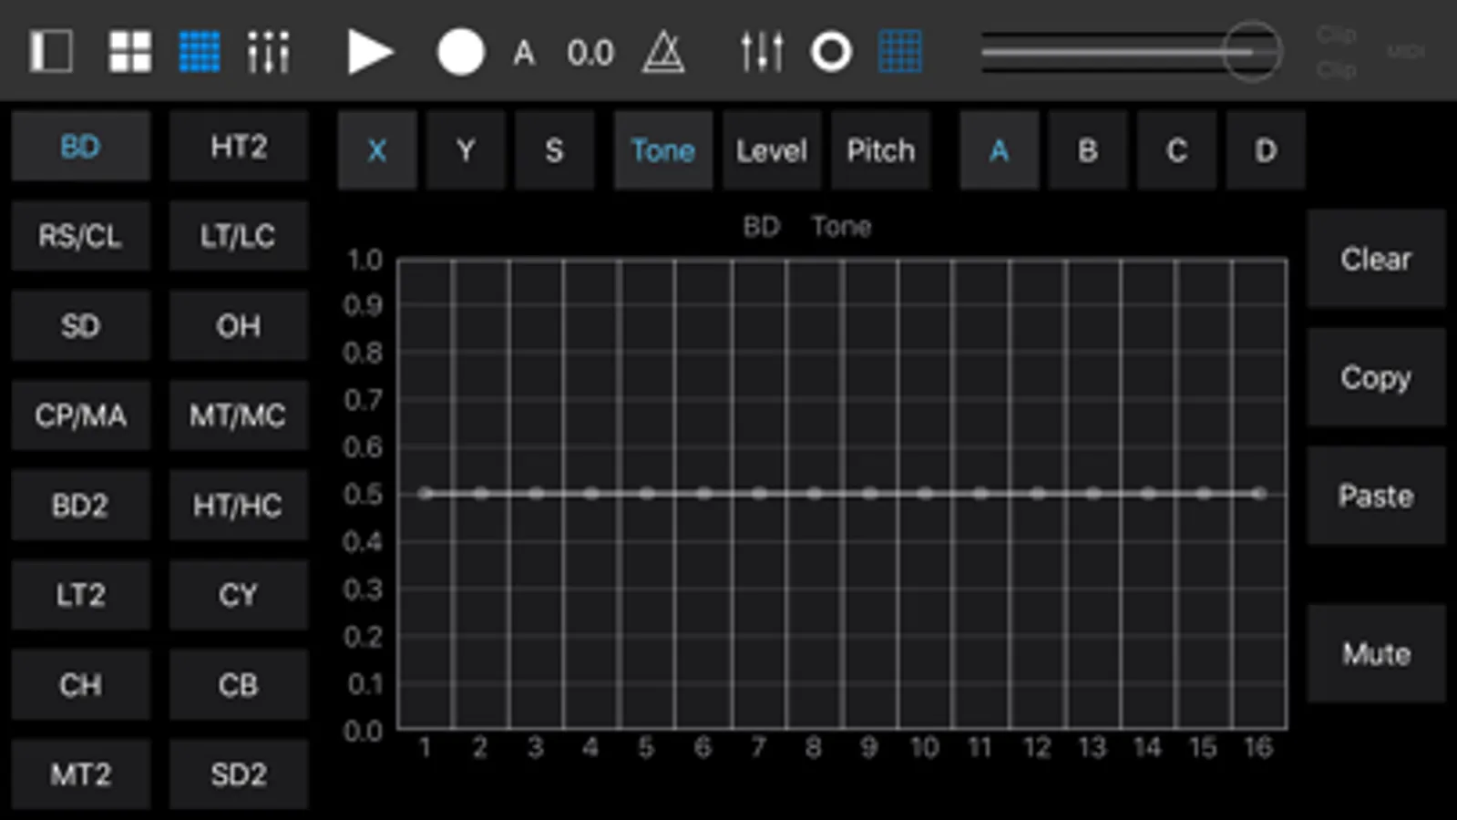Select the CB cowbell instrument
This screenshot has height=820, width=1457.
pos(239,684)
